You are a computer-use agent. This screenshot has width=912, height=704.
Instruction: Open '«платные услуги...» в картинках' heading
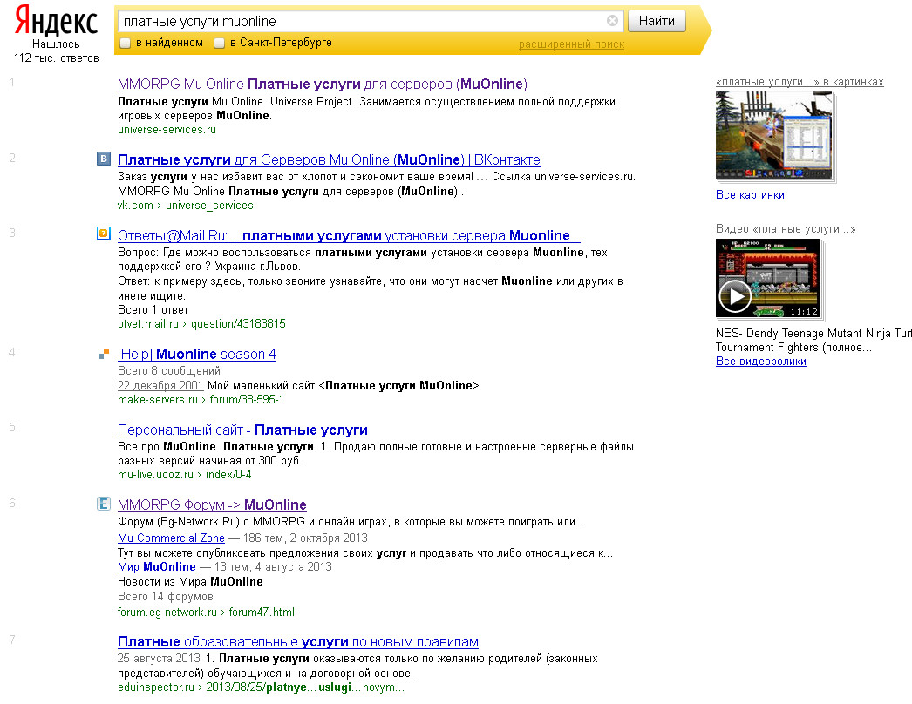tap(800, 82)
